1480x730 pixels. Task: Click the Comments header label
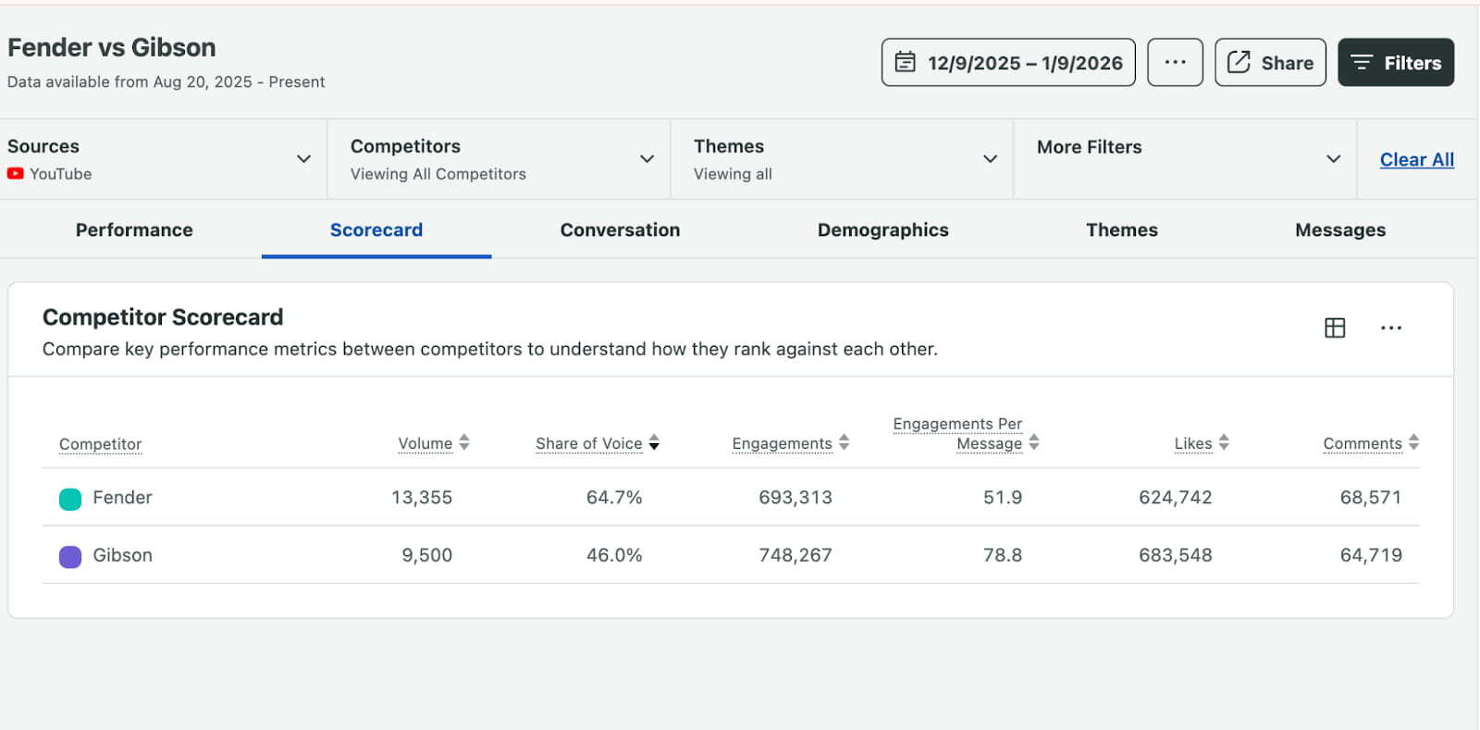point(1363,443)
